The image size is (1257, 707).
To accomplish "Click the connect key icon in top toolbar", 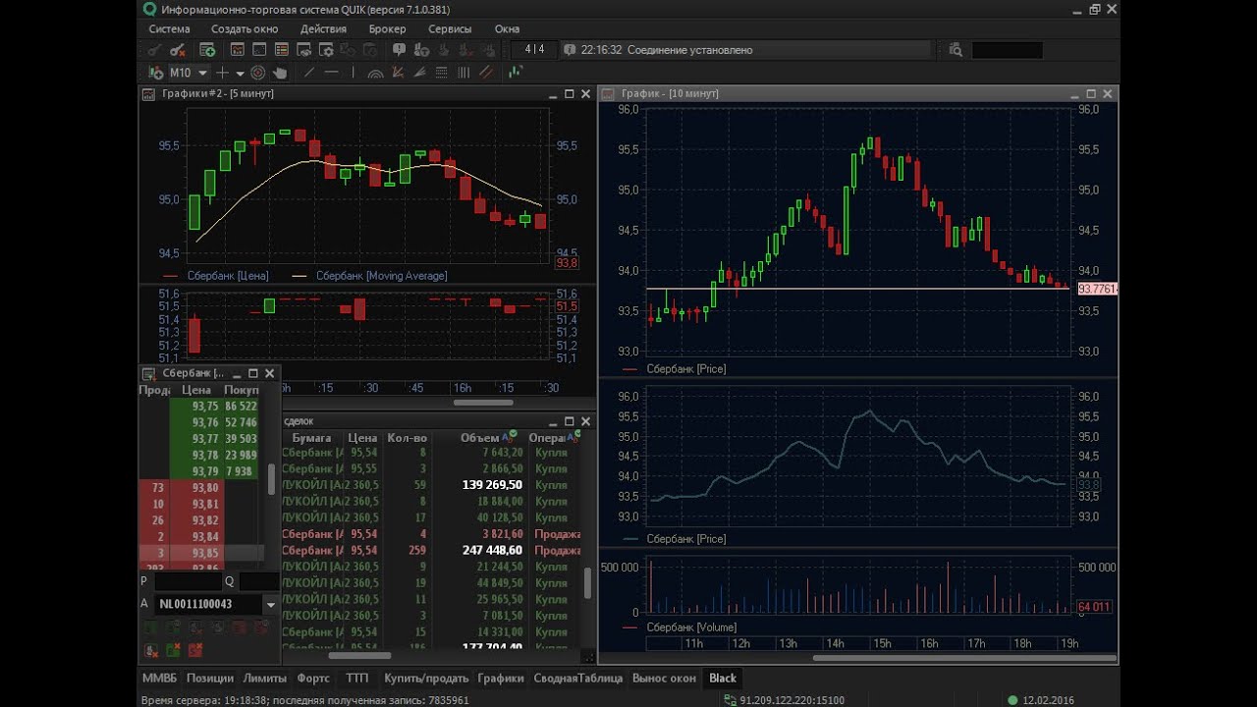I will click(x=154, y=50).
